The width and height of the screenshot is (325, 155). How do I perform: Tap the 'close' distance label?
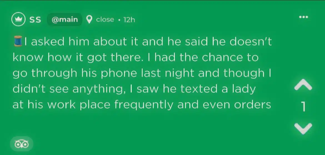pyautogui.click(x=105, y=20)
